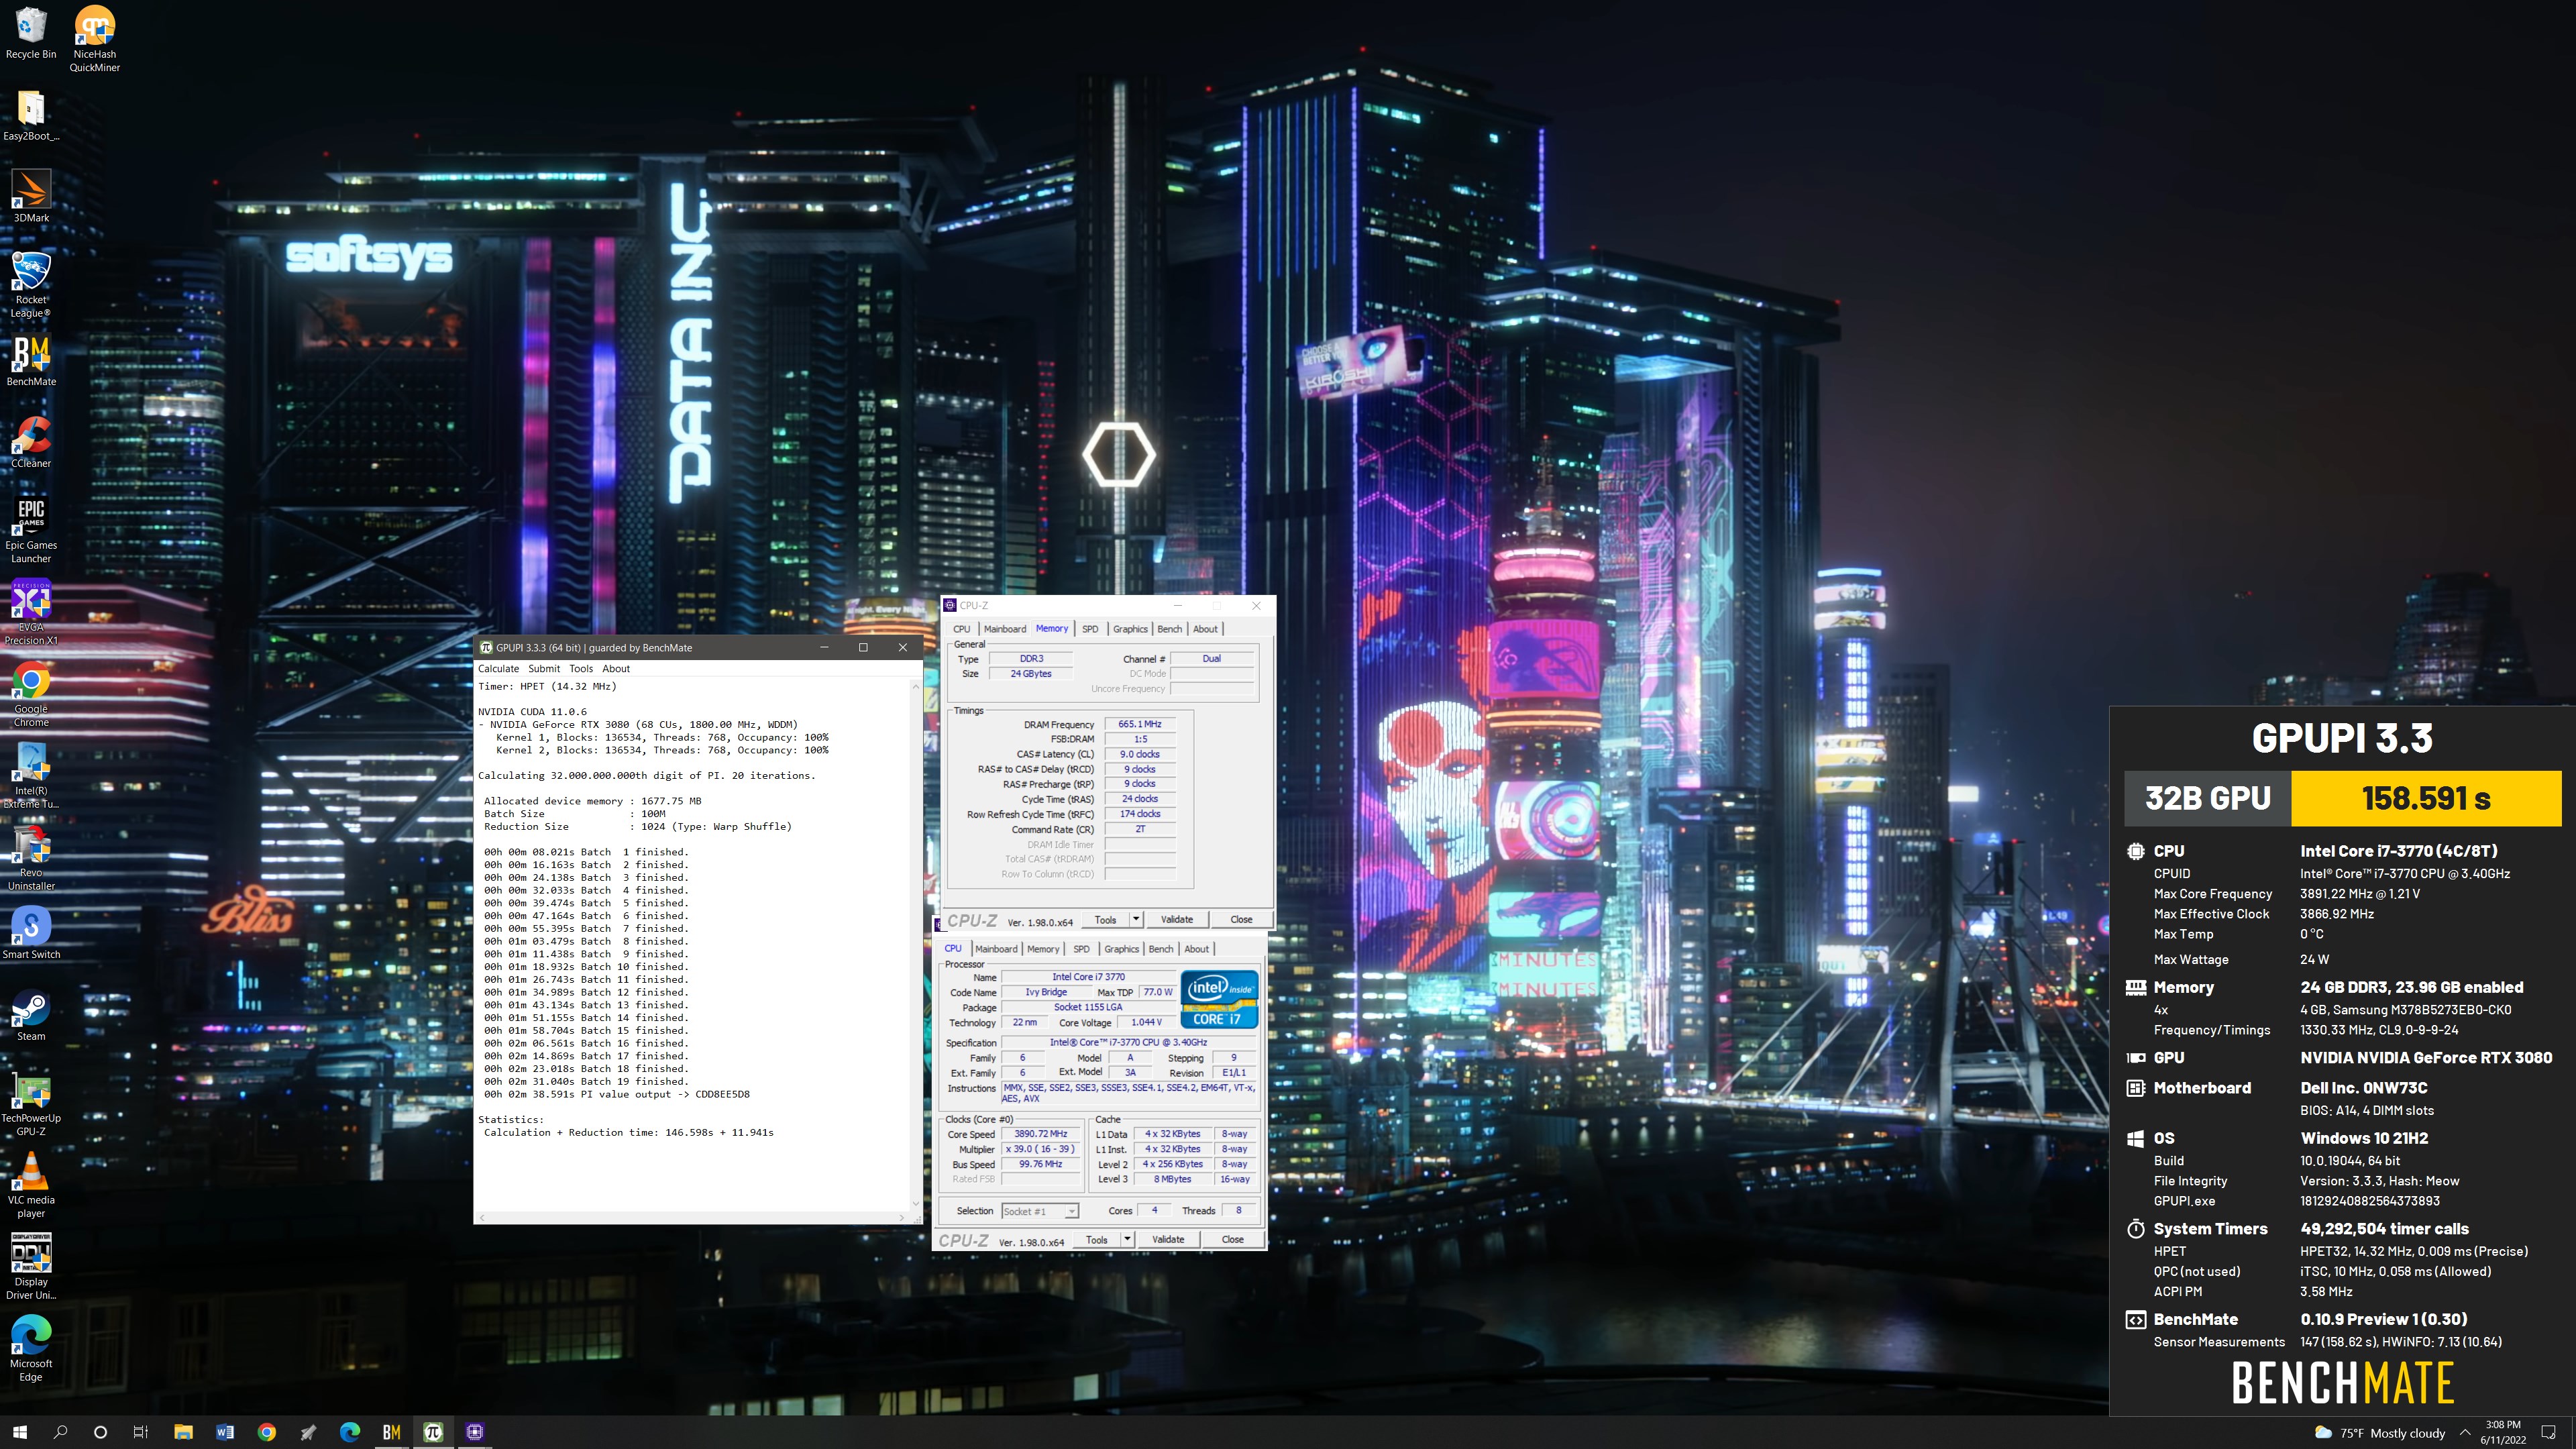This screenshot has height=1449, width=2576.
Task: Click GPUPI horizontal scrollbar
Action: [x=691, y=1217]
